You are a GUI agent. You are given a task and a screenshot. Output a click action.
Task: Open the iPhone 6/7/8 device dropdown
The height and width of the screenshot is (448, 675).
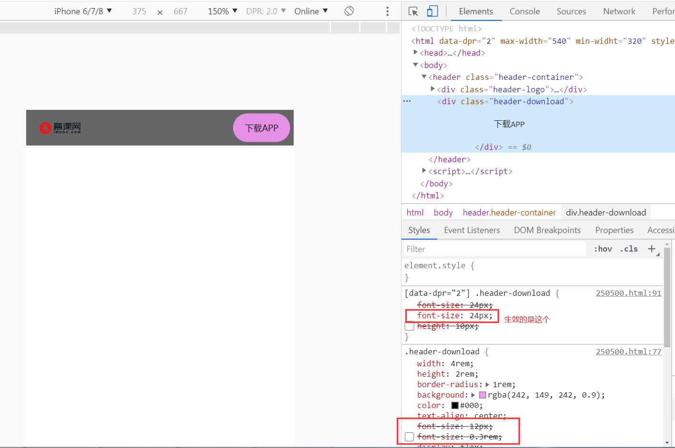pyautogui.click(x=83, y=11)
